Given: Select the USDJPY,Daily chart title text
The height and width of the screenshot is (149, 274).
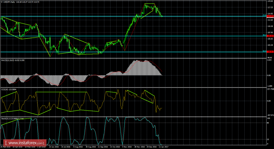Looking at the screenshot, I should (8, 2).
